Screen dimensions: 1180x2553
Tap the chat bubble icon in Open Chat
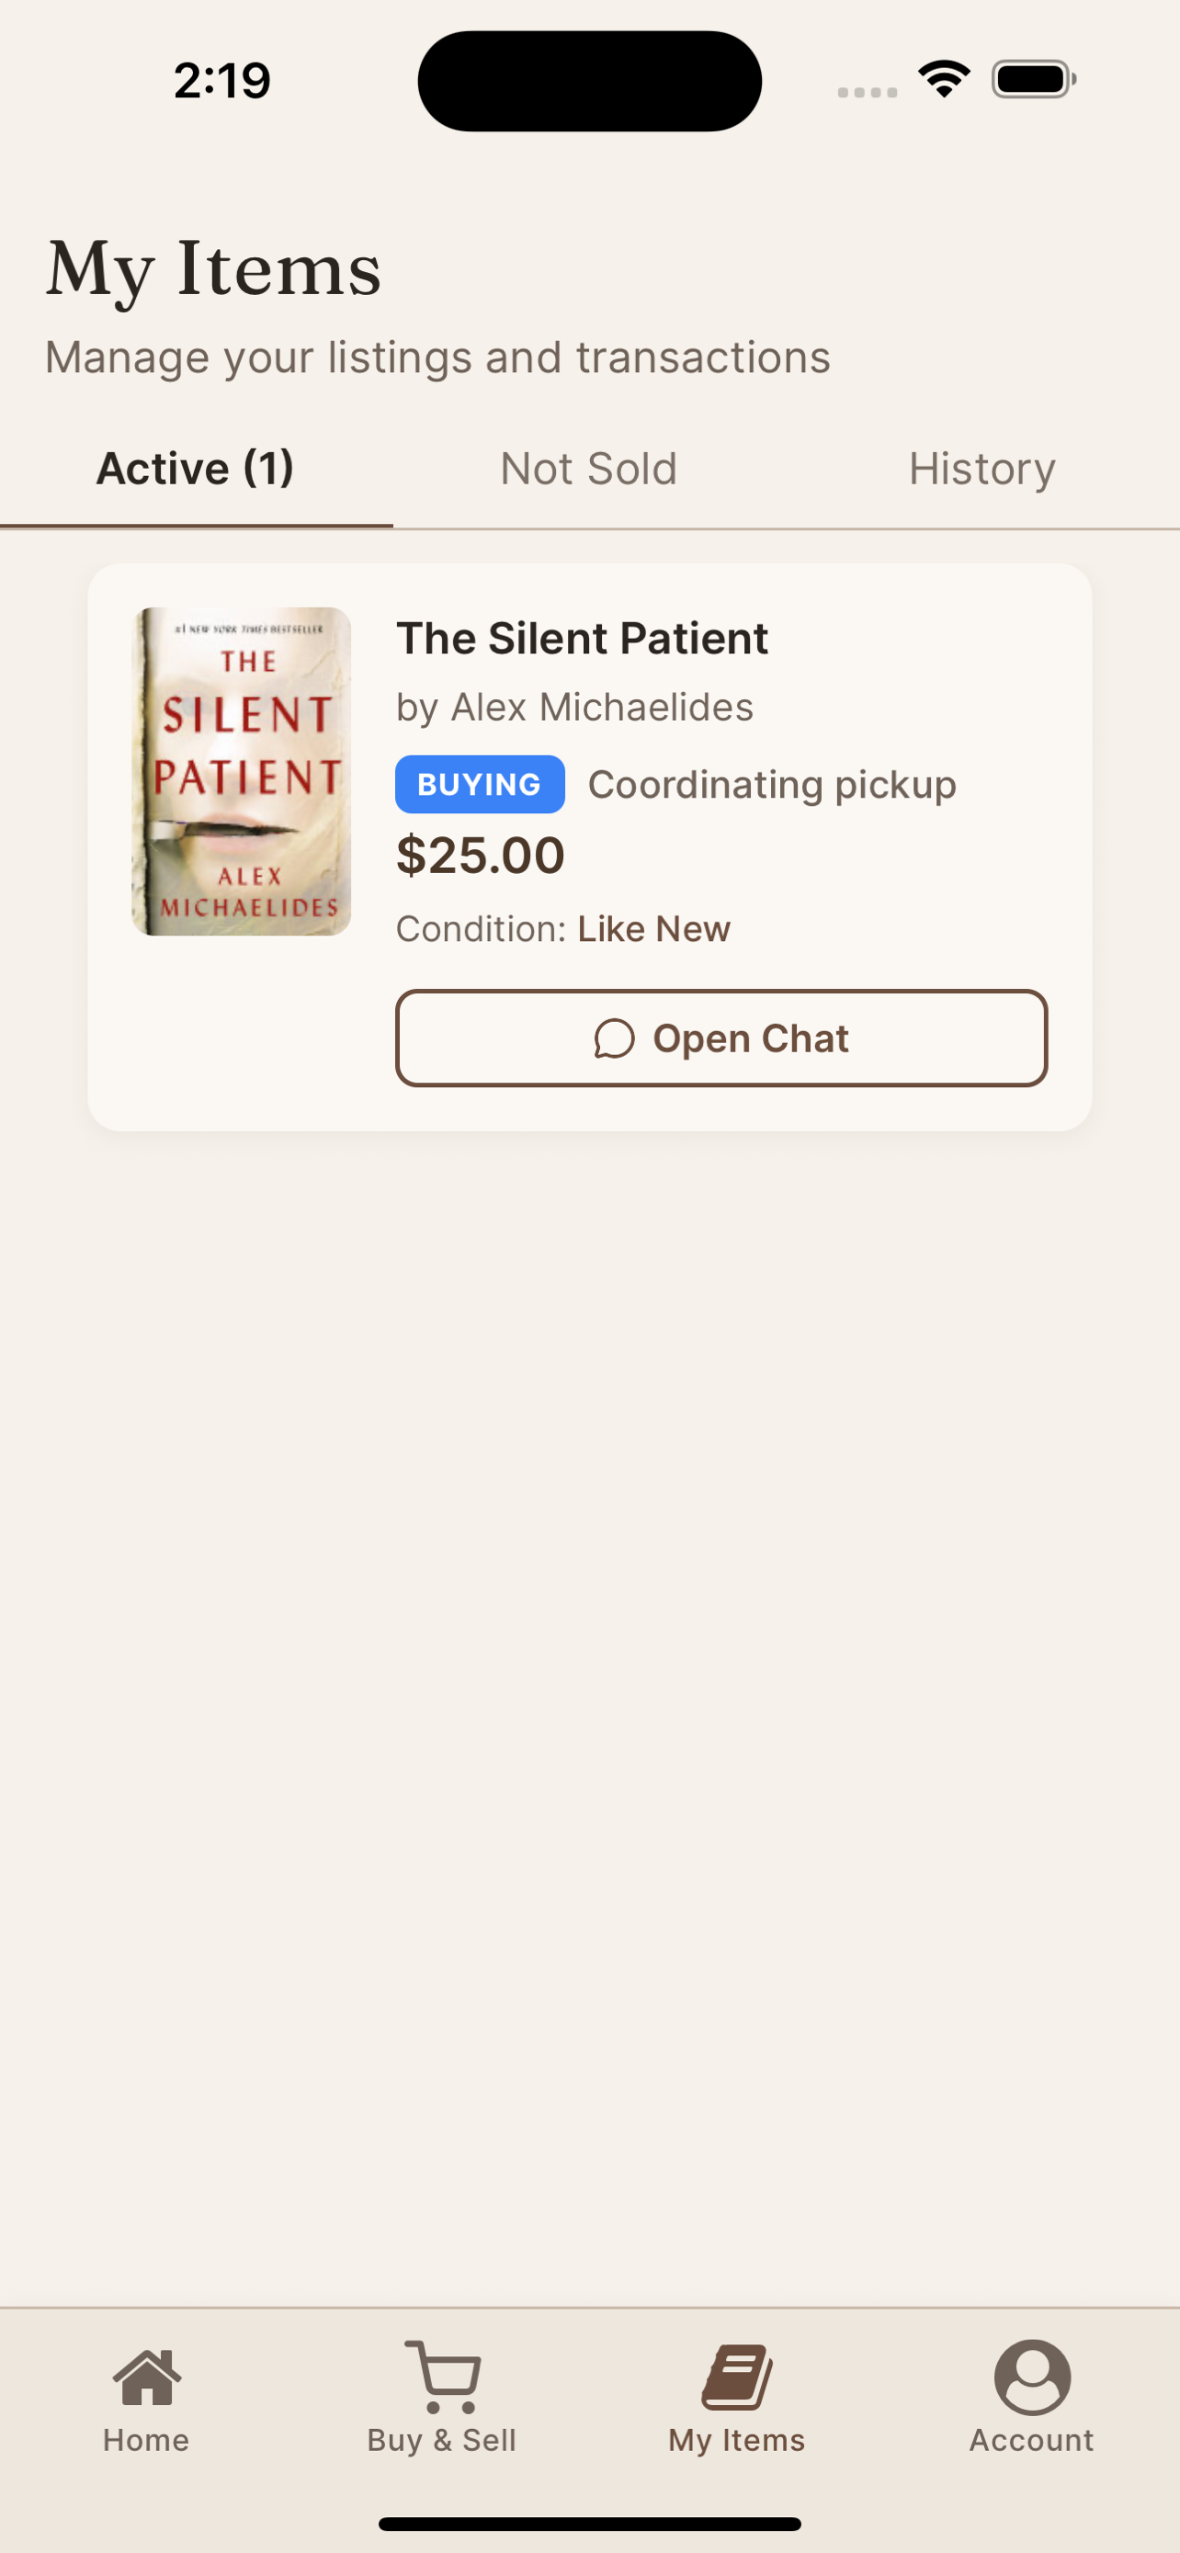point(614,1038)
